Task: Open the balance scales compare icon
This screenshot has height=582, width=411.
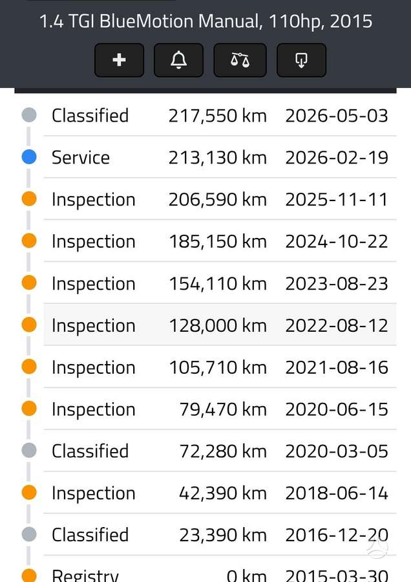Action: pyautogui.click(x=240, y=60)
